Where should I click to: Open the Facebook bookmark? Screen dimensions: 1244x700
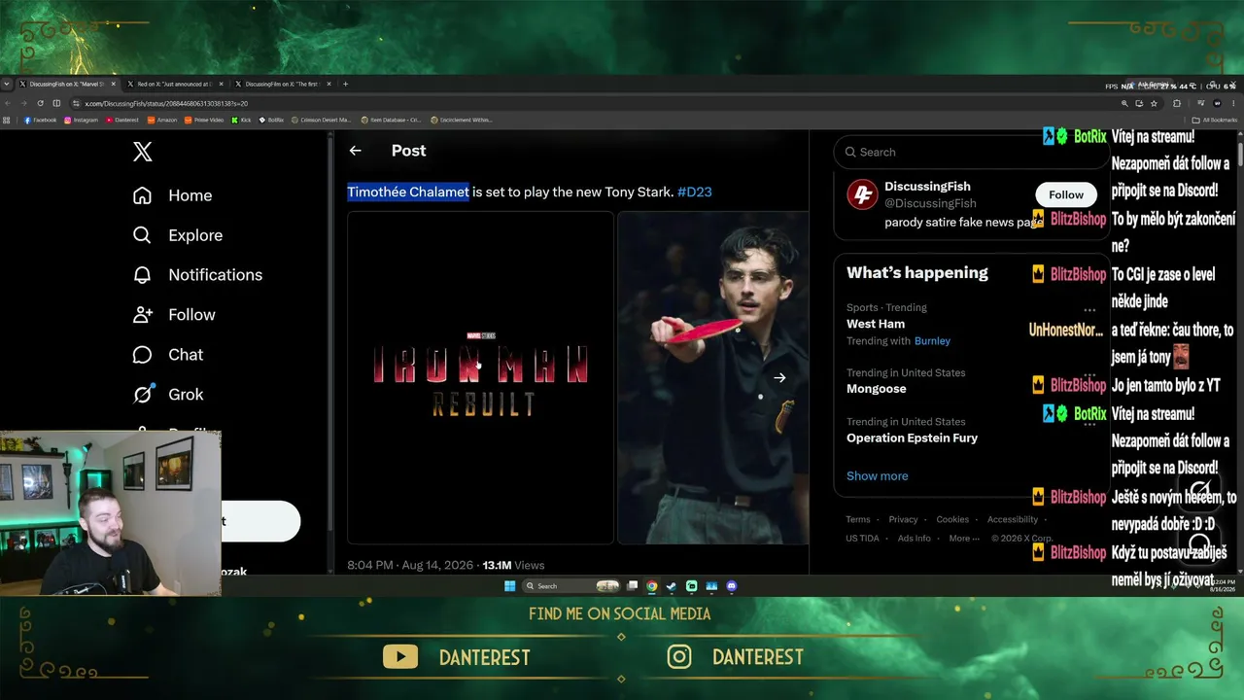(x=40, y=121)
